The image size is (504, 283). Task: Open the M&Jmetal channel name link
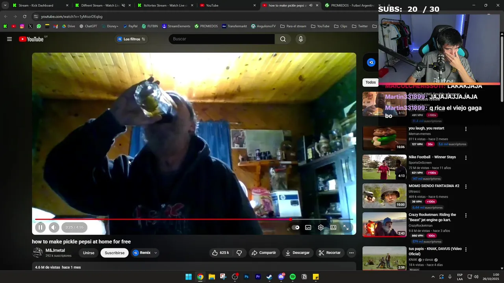tap(55, 250)
